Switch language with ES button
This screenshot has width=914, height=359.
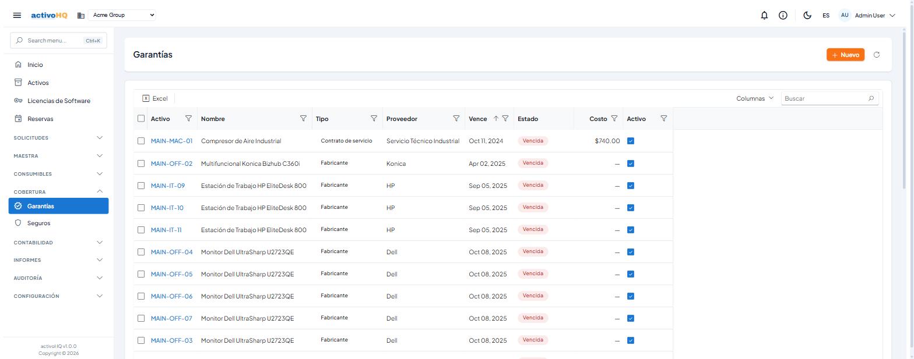coord(826,16)
